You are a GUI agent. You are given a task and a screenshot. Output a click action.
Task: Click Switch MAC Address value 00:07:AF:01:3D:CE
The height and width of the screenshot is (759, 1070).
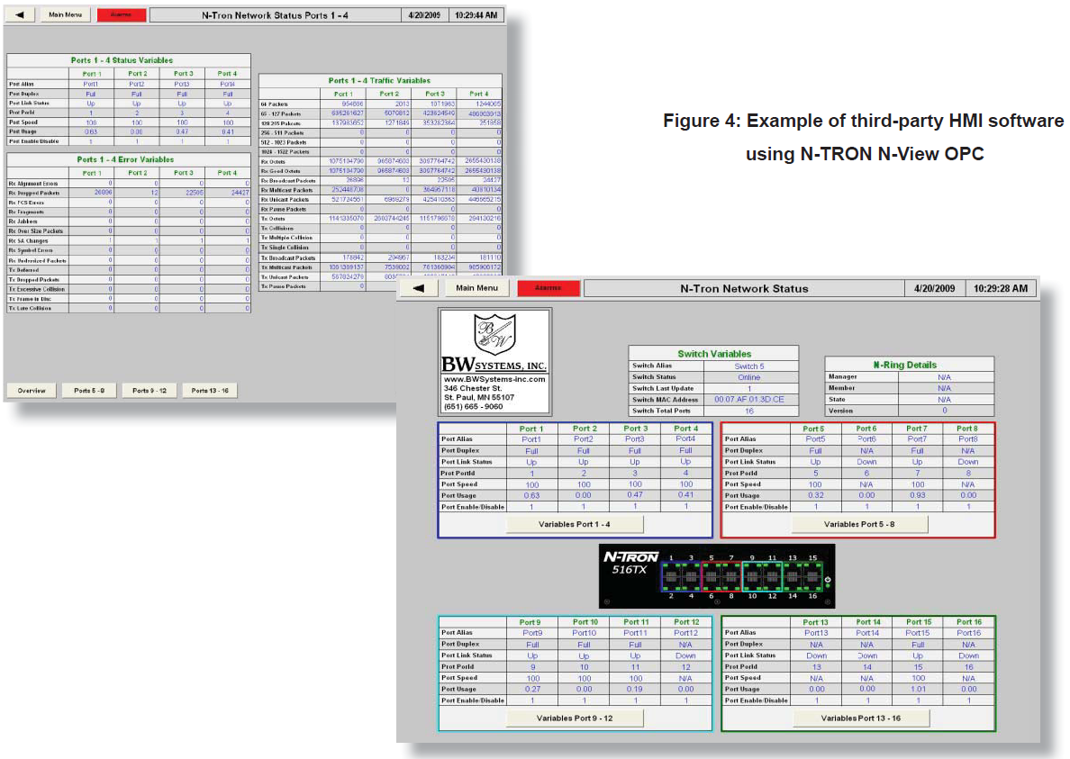[x=749, y=400]
